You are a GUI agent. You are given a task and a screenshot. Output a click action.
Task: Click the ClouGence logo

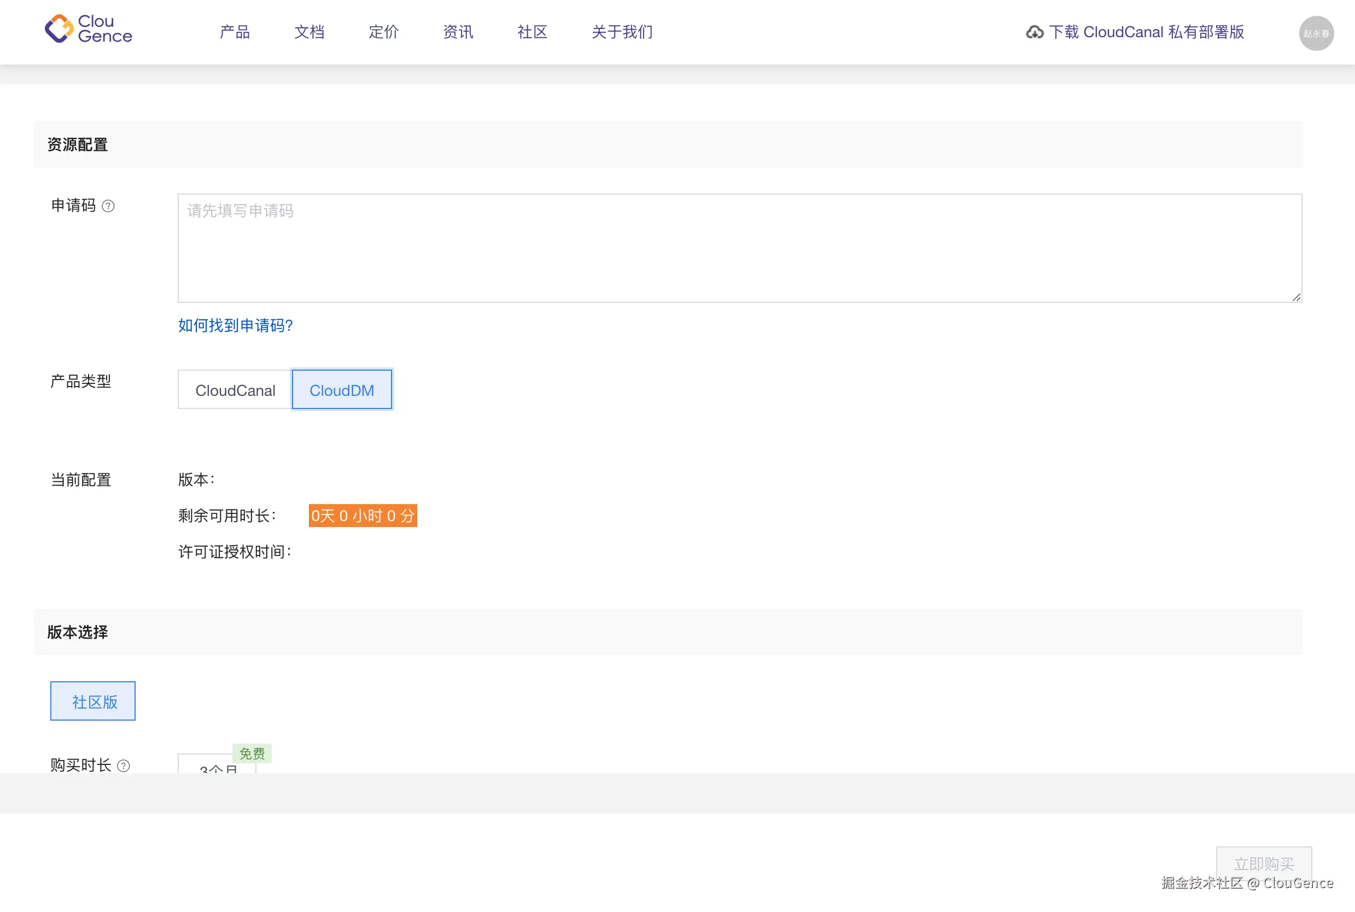point(89,29)
